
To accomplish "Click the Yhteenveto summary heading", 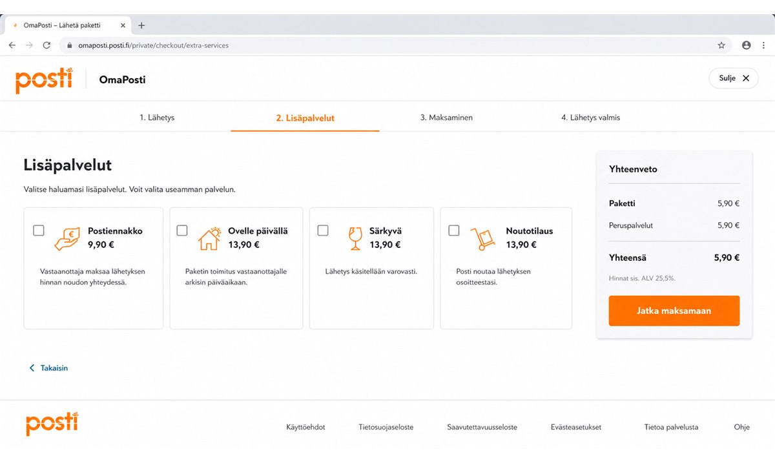I will click(633, 169).
